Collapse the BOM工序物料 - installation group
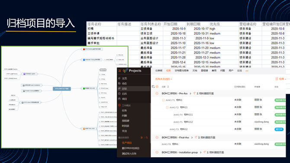 pyautogui.click(x=157, y=152)
